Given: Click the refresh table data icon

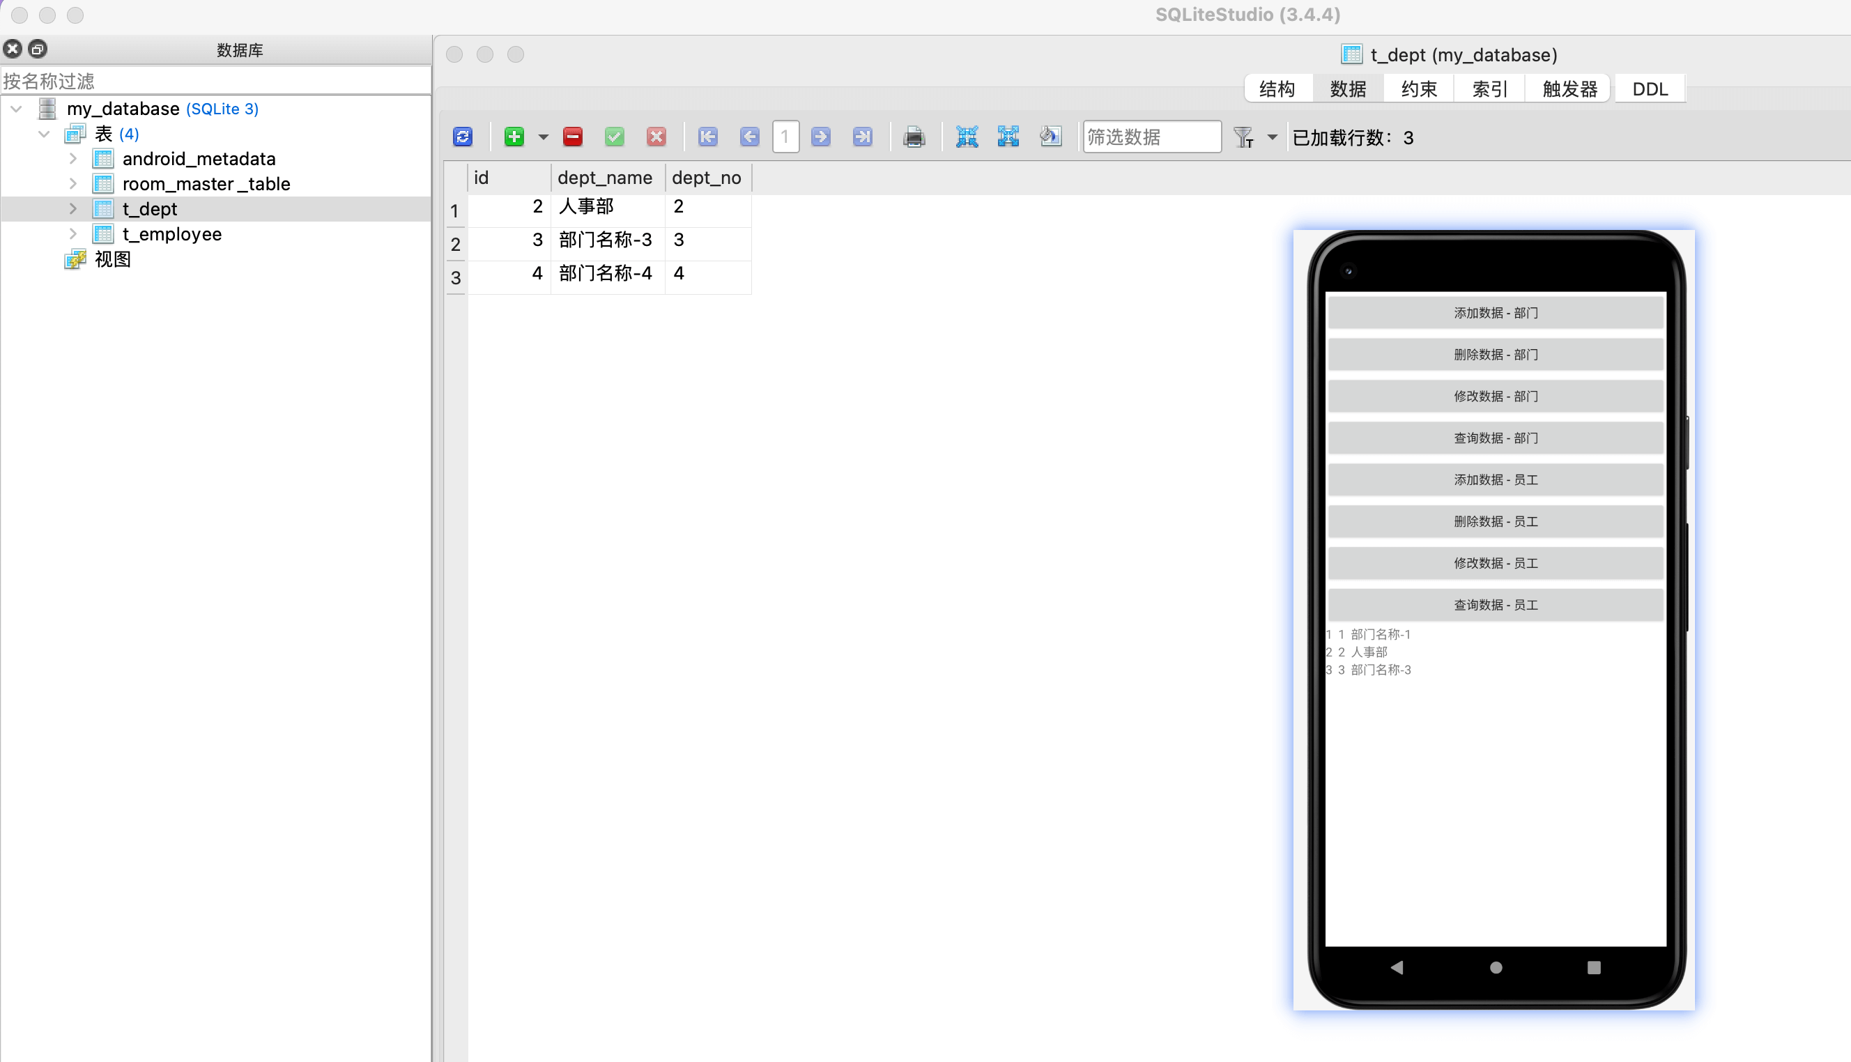Looking at the screenshot, I should pos(462,137).
